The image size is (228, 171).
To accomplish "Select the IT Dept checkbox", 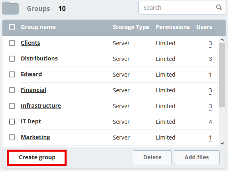I will (12, 122).
